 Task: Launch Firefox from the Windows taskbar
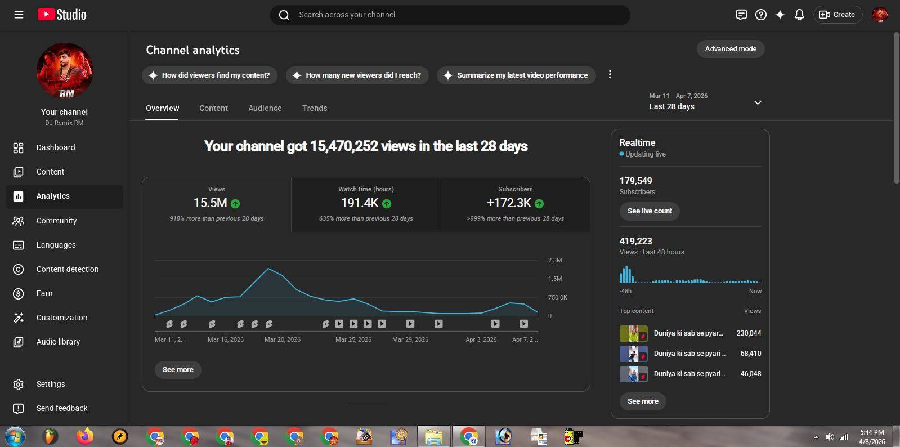click(x=85, y=436)
